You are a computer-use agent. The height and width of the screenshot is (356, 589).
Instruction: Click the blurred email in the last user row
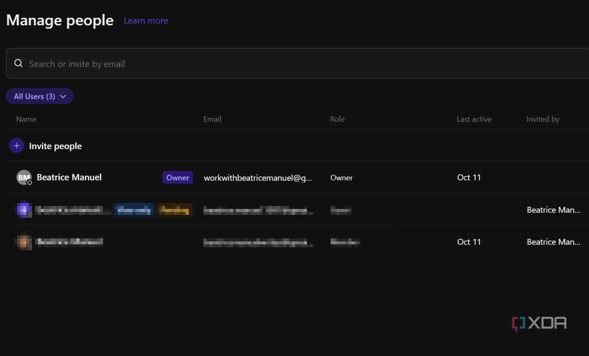click(258, 242)
